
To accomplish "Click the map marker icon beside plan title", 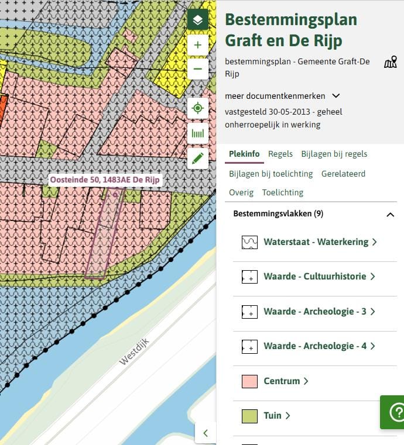I will click(390, 63).
